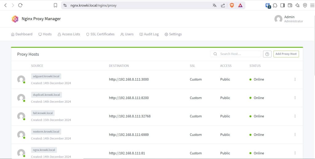
Task: Open the Users page
Action: click(127, 34)
